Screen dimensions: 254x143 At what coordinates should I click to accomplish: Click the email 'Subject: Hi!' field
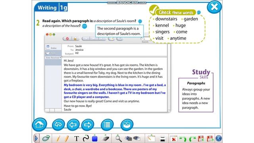click(72, 54)
